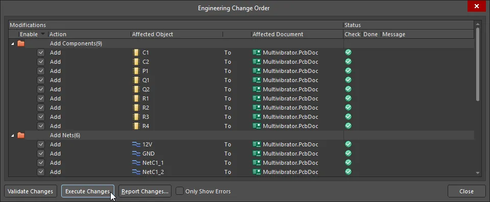Click the component icon next to R1
Screen dimensions: 490x202
coord(136,98)
